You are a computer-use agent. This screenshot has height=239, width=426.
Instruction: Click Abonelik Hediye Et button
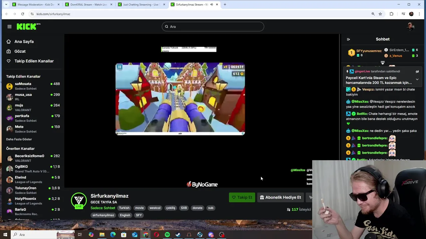click(281, 197)
